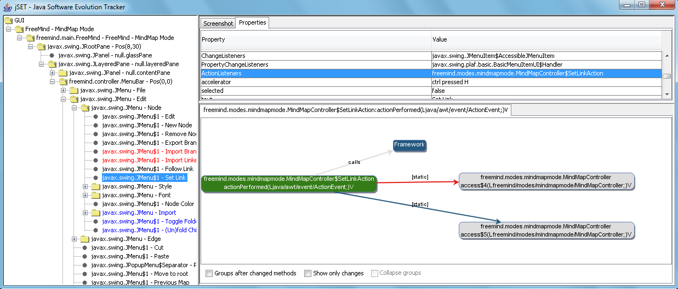
Task: Check the Show only changes option
Action: pos(307,273)
